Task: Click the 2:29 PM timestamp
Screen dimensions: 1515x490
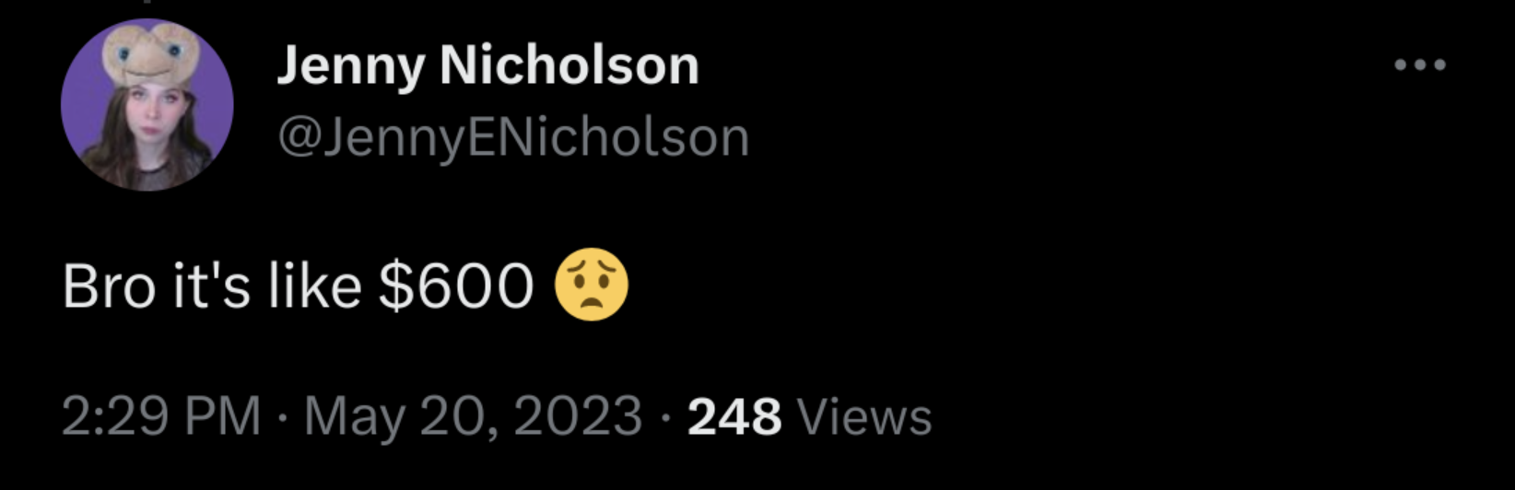Action: coord(162,416)
